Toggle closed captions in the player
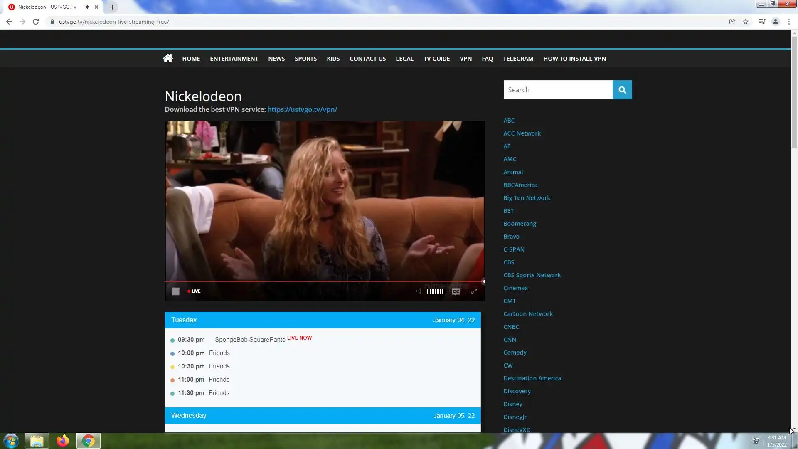 pyautogui.click(x=456, y=291)
